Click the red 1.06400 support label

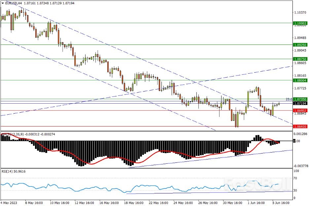pos(300,126)
